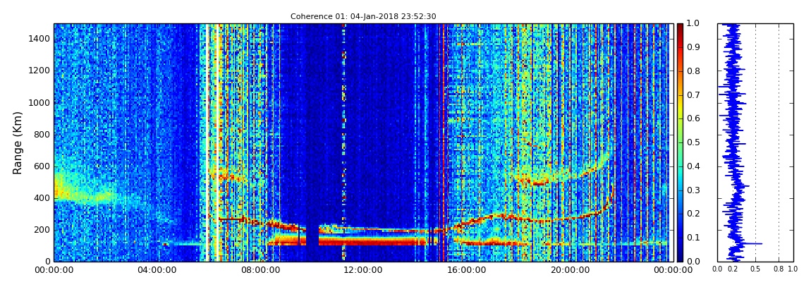Image resolution: width=811 pixels, height=287 pixels.
Task: Click the 800 range tick label
Action: click(x=42, y=134)
